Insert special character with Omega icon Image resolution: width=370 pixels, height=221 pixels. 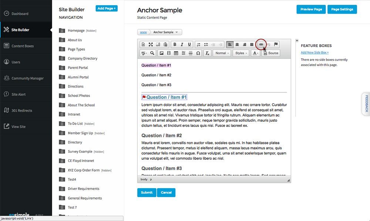click(x=198, y=53)
